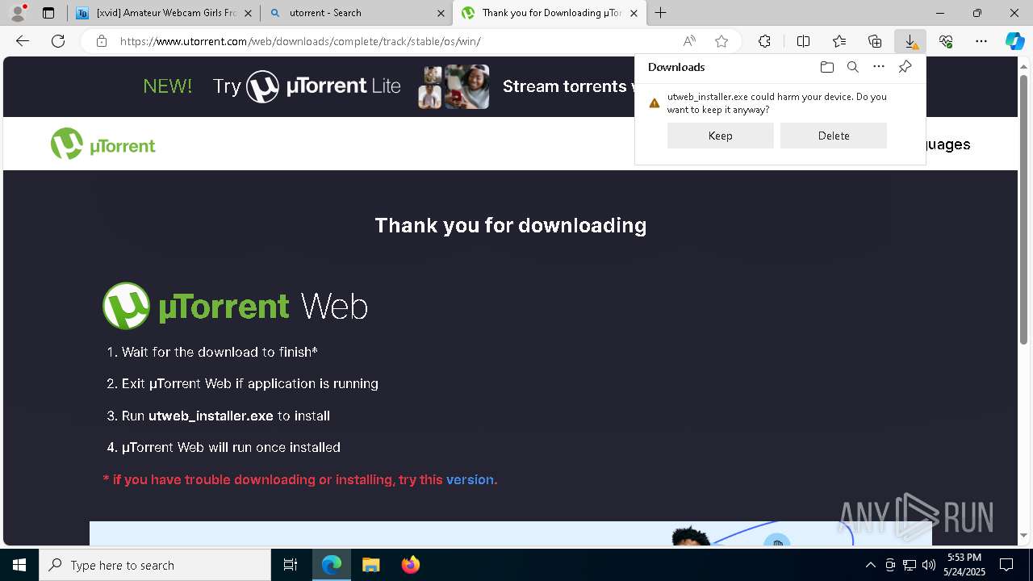Click the Read aloud icon
This screenshot has height=581, width=1033.
tap(689, 41)
